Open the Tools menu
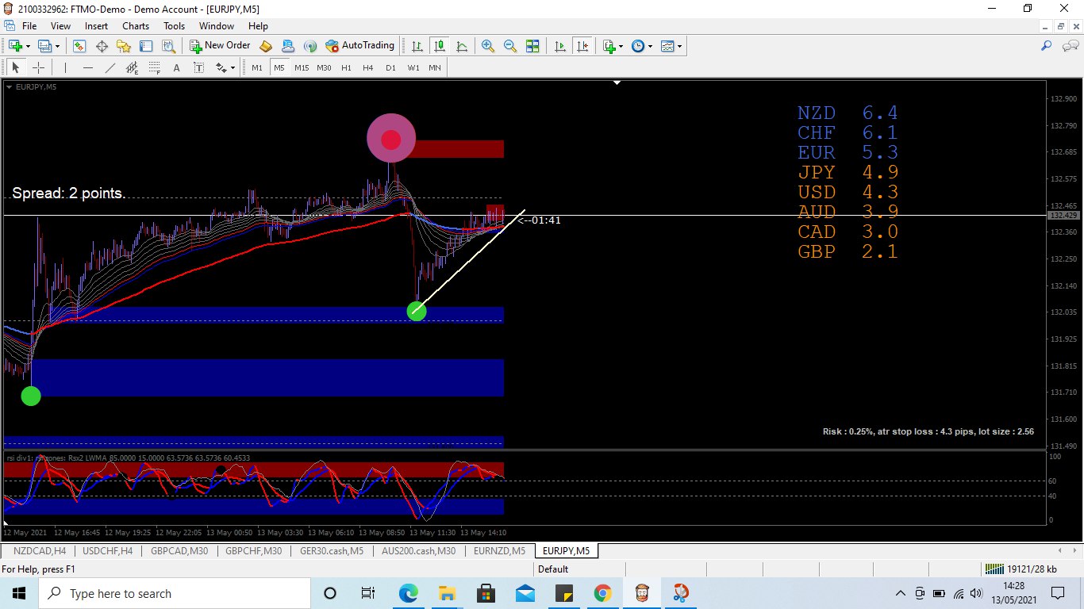 click(x=175, y=26)
